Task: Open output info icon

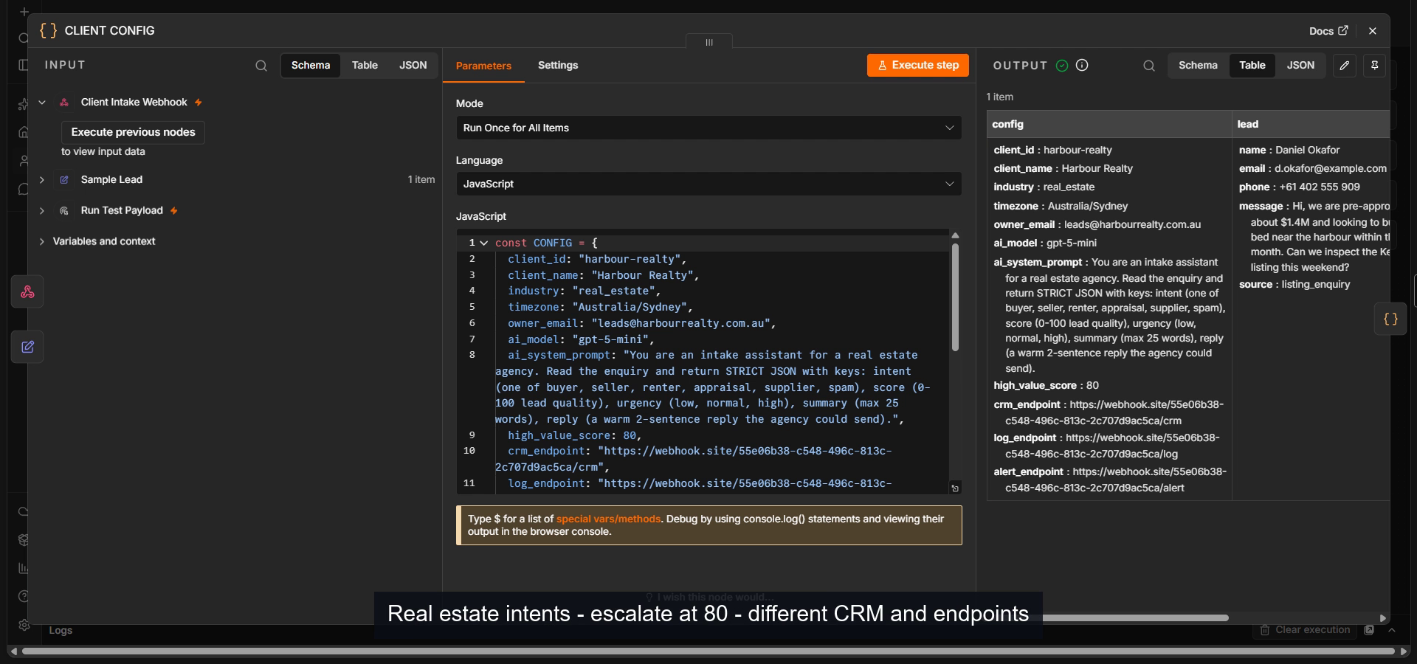Action: (x=1082, y=65)
